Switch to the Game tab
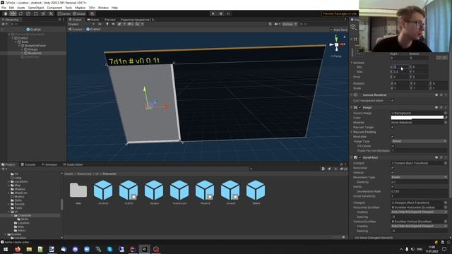The image size is (452, 254). click(93, 20)
